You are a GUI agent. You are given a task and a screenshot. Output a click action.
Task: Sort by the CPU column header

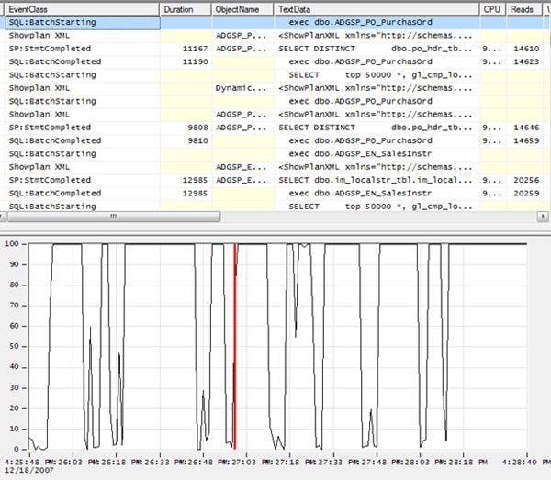492,9
